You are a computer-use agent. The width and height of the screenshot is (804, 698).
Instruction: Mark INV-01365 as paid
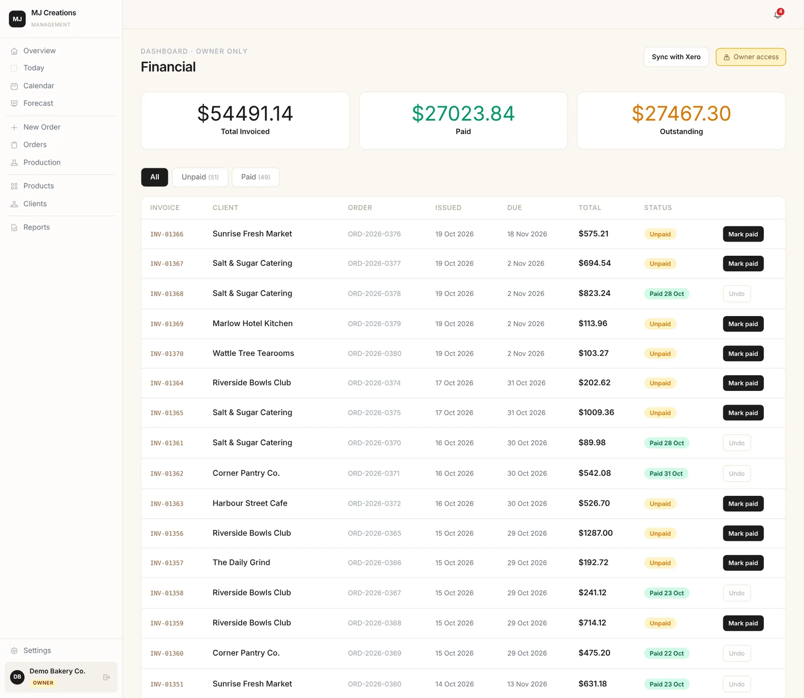743,413
